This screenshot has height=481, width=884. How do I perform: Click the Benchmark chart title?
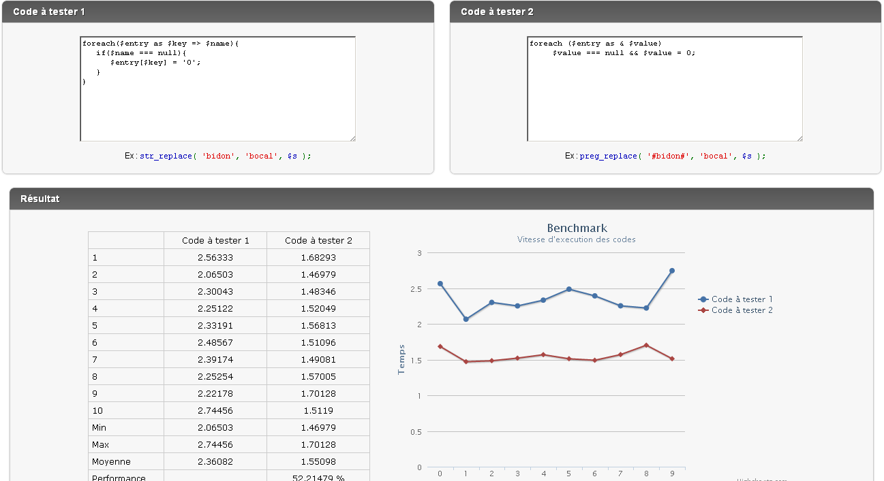tap(577, 228)
